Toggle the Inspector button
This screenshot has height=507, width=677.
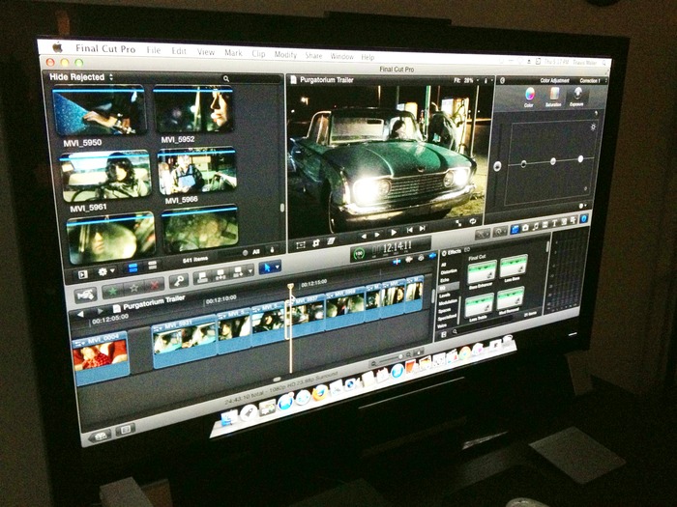(x=583, y=219)
